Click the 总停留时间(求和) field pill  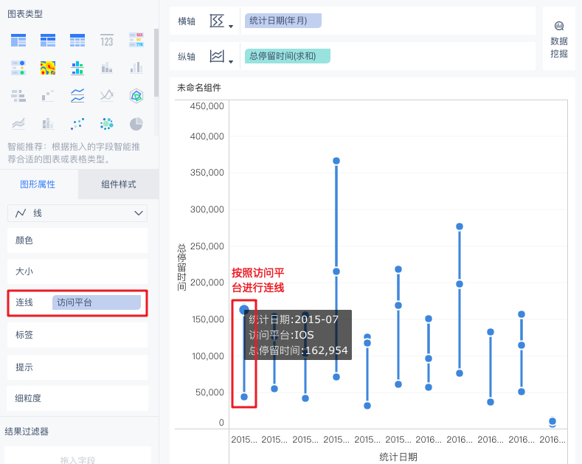tap(287, 56)
